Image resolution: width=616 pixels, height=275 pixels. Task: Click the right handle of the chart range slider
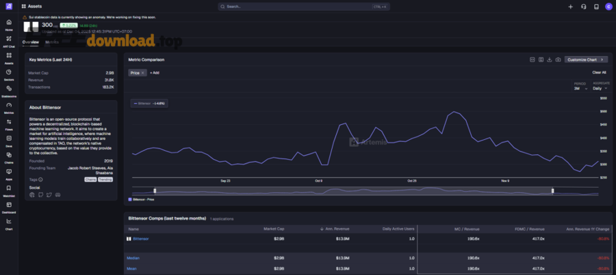553,191
